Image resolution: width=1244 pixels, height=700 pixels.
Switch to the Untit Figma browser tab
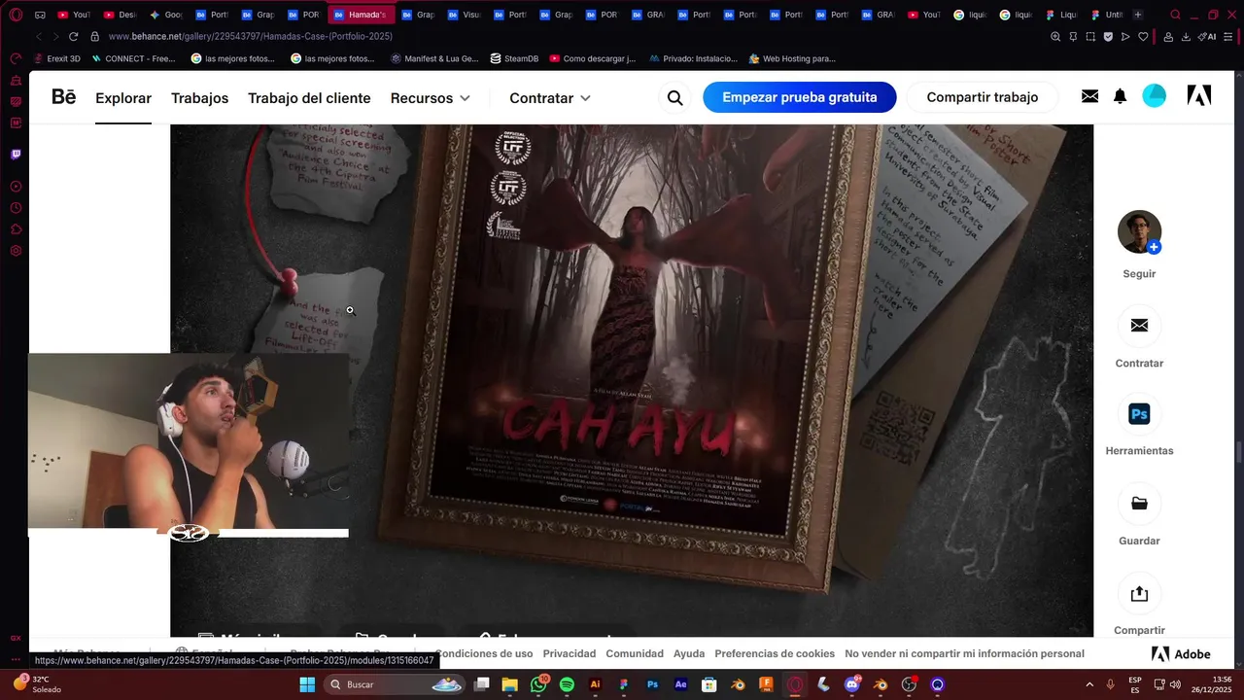1107,15
